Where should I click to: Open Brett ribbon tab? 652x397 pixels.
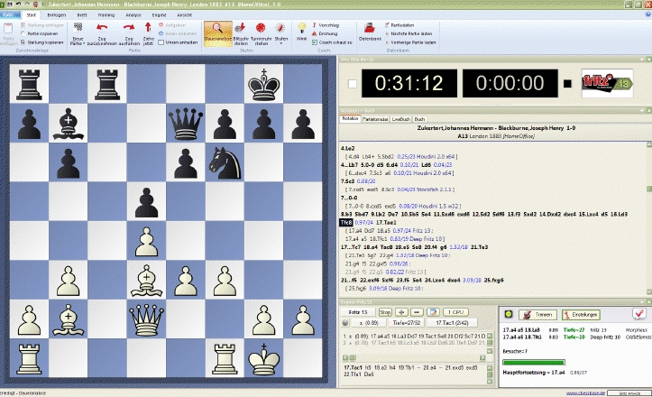(x=82, y=15)
